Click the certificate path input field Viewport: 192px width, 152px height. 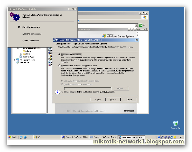88,89
